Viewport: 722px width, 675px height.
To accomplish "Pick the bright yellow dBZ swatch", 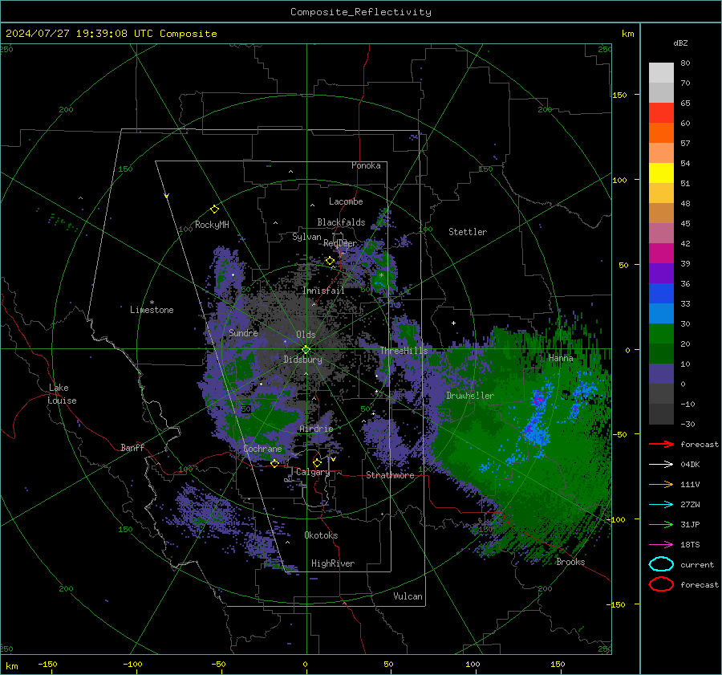I will coord(661,173).
